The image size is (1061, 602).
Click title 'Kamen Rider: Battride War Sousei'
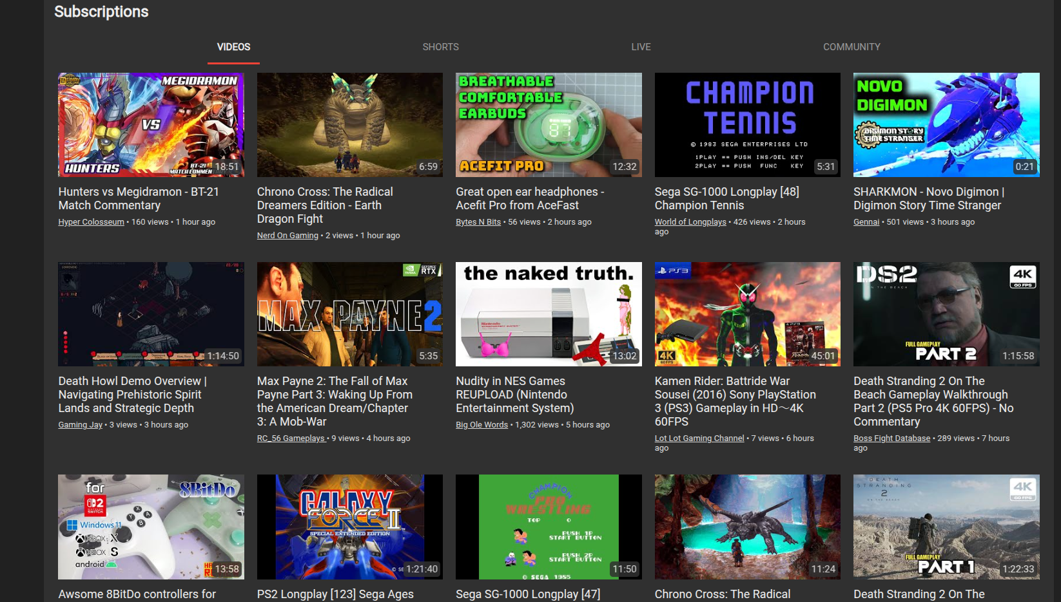735,401
